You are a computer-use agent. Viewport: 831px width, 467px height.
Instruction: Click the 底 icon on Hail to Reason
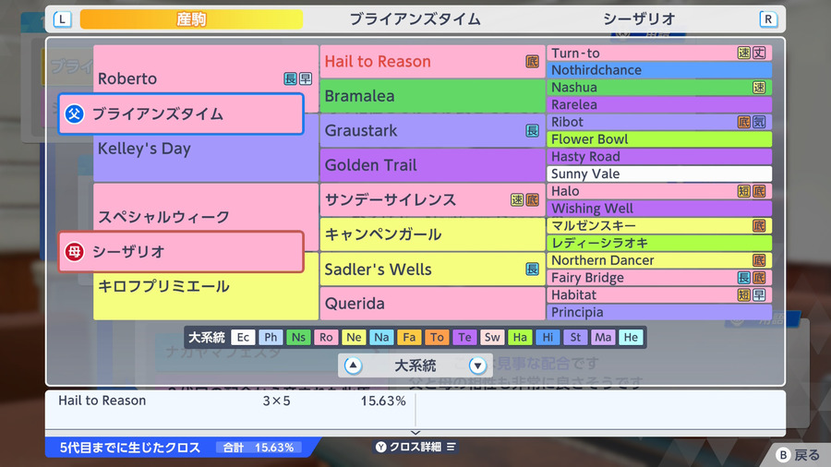click(532, 62)
